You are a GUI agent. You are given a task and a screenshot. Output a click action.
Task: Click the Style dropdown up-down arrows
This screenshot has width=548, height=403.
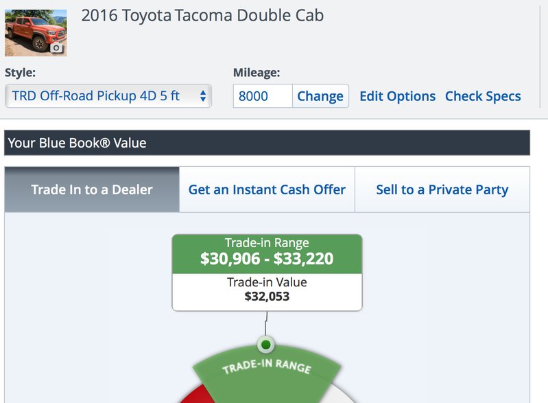pos(203,96)
